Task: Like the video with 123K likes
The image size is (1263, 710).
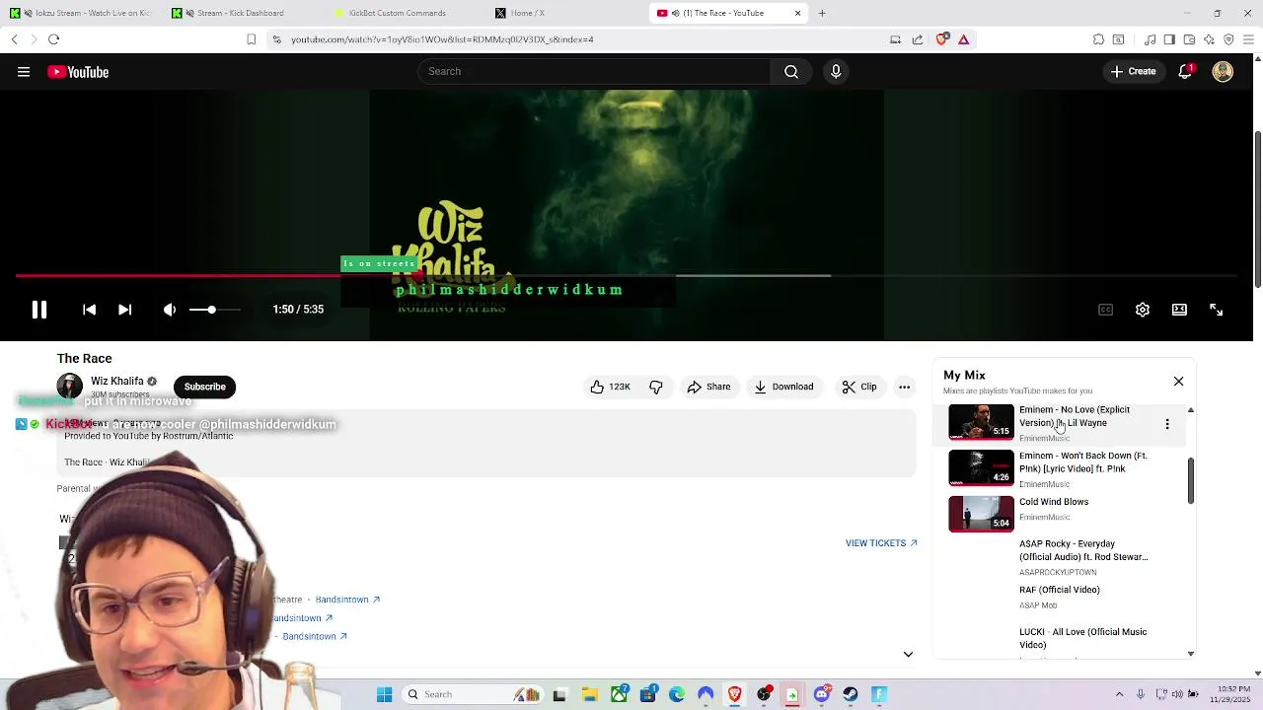Action: 611,387
